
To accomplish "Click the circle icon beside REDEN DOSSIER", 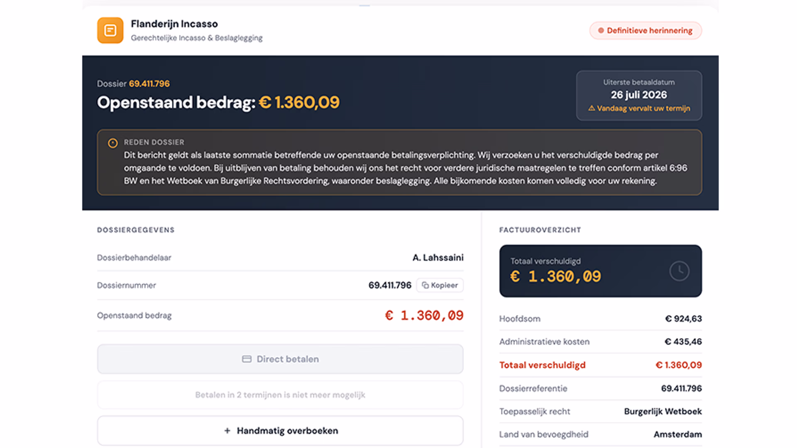I will [112, 143].
